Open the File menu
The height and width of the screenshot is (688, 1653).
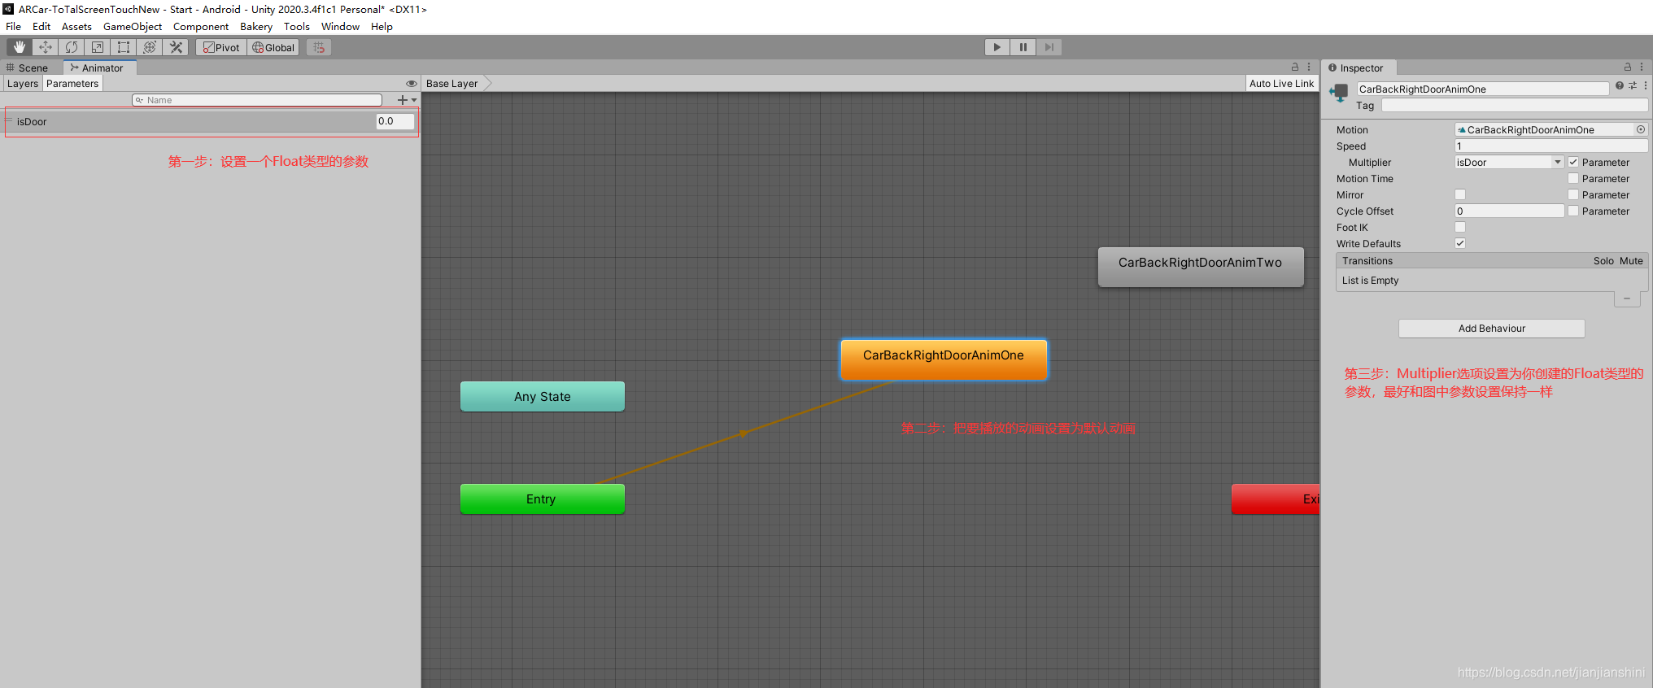pos(14,26)
